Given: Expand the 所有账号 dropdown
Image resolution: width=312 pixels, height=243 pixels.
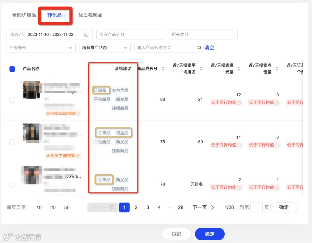Looking at the screenshot, I should (41, 48).
